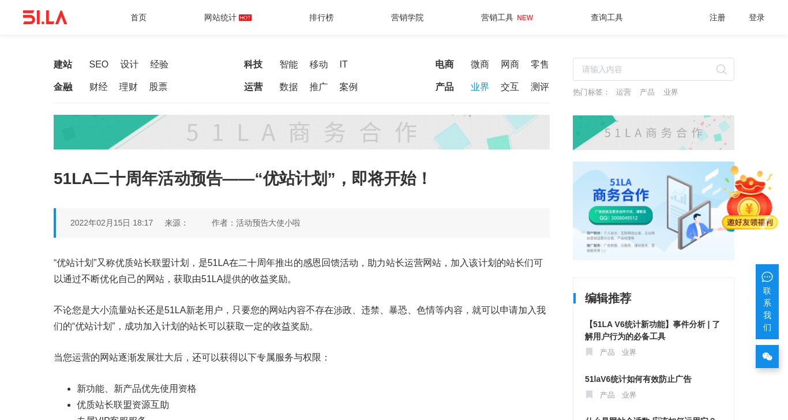Click bookmark icon under 51LA V6统计新功能 article

tap(589, 352)
